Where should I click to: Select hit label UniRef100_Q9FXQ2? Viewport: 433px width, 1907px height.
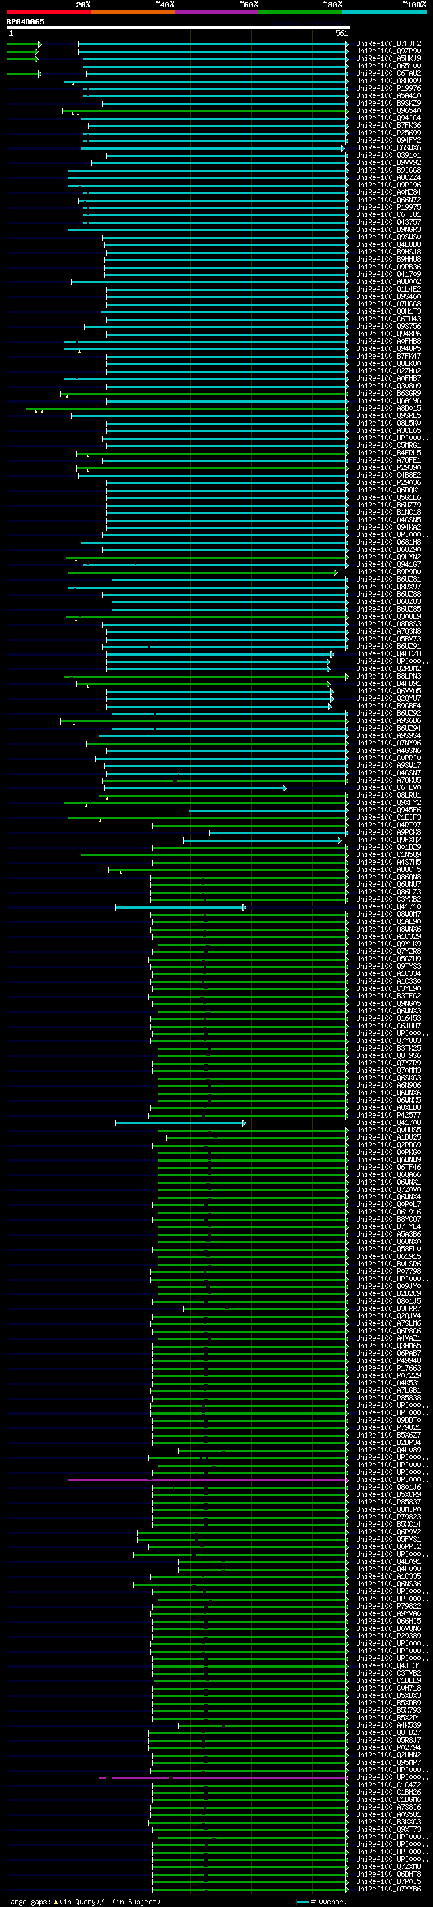(388, 840)
